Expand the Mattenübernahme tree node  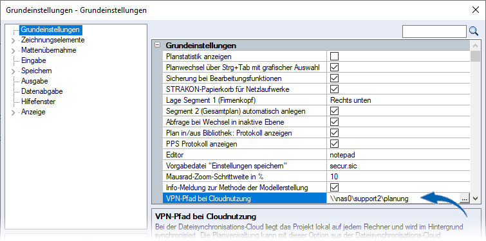click(13, 51)
